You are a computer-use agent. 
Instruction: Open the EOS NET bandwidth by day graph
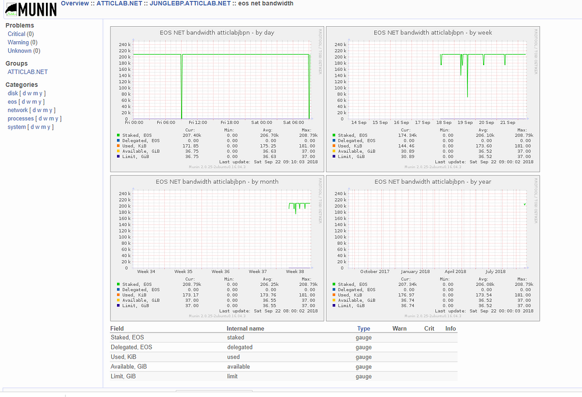click(x=217, y=99)
